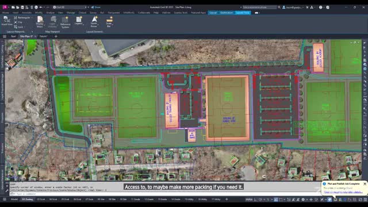Open status bar workspace switching gear icon
Image resolution: width=368 pixels, height=207 pixels.
pos(303,200)
